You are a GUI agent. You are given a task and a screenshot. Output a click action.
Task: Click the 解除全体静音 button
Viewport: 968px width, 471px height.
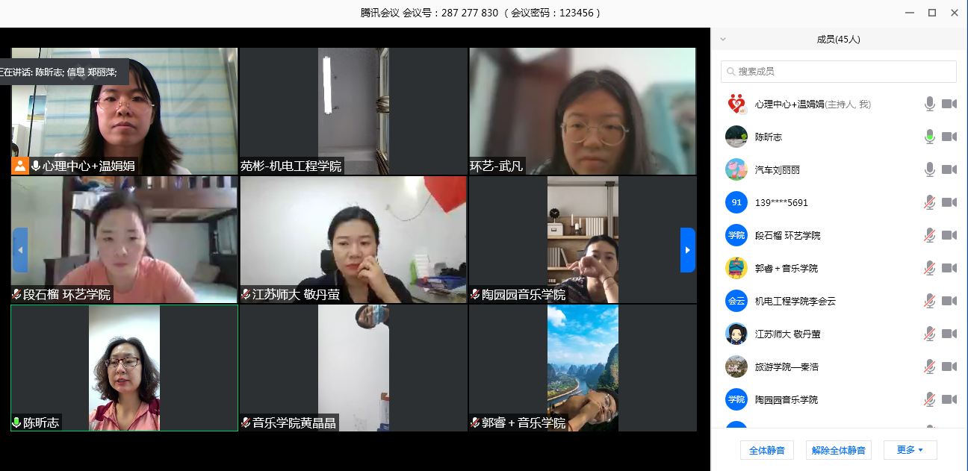pyautogui.click(x=838, y=450)
